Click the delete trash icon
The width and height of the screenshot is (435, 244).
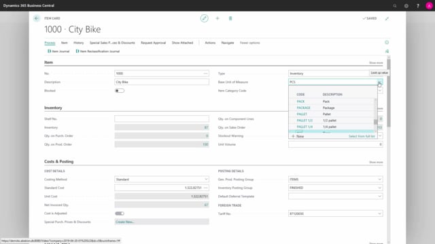[230, 18]
